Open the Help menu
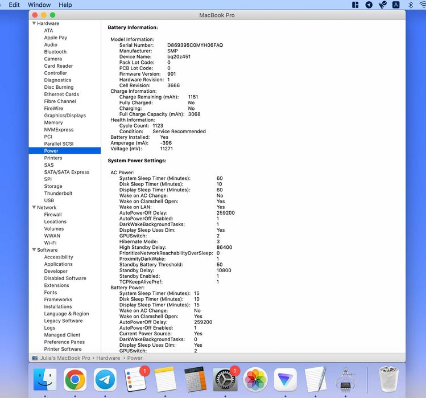 65,5
